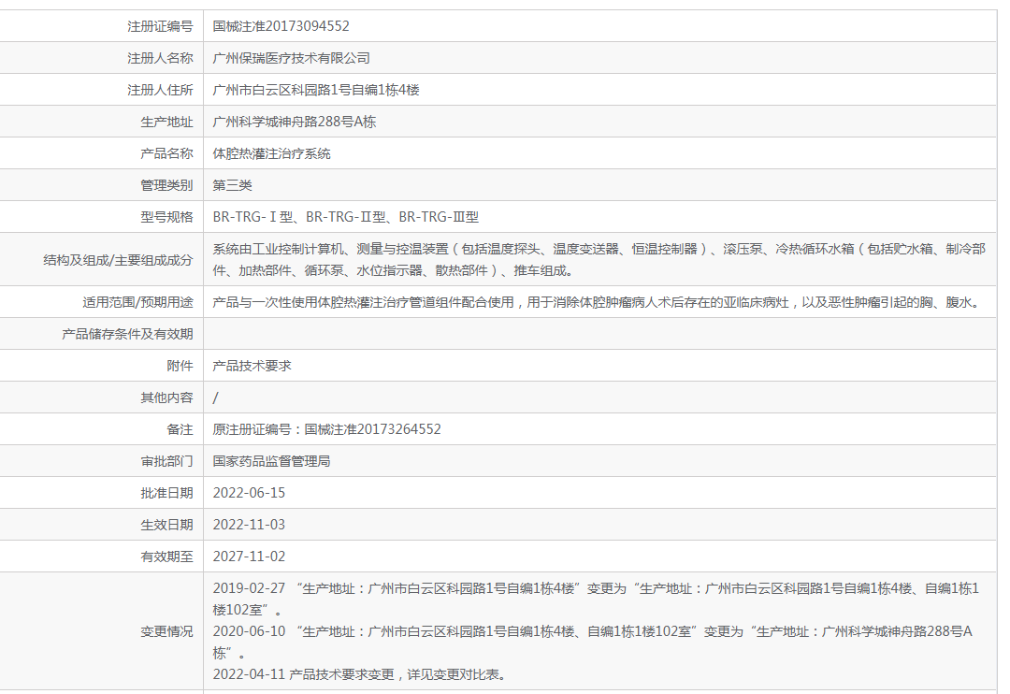The width and height of the screenshot is (1010, 694).
Task: Click the 2022-04-11 产品技术要求变更 entry
Action: 359,674
